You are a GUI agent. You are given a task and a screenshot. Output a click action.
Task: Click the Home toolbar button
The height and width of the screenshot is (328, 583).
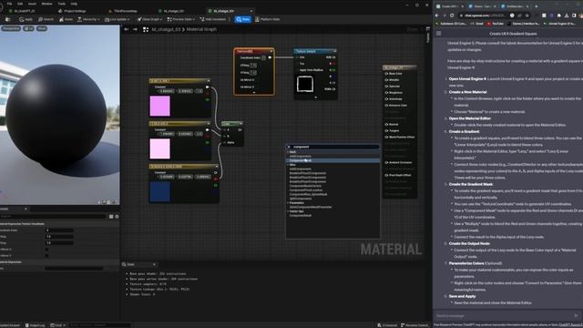tap(66, 19)
